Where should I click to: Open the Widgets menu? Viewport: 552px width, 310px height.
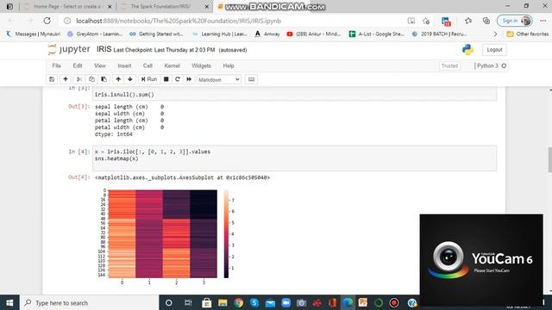click(x=201, y=65)
